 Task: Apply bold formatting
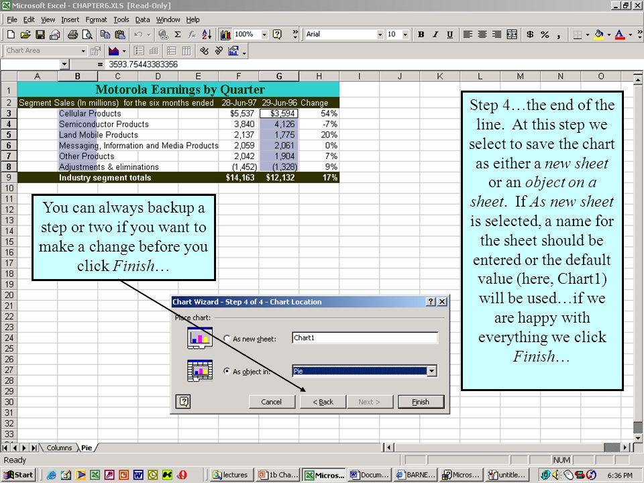tap(421, 34)
